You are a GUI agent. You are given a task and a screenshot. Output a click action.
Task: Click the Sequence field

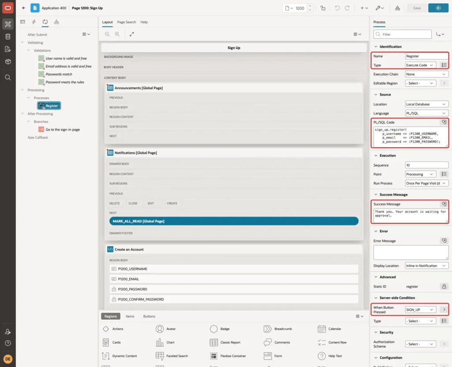tap(427, 165)
